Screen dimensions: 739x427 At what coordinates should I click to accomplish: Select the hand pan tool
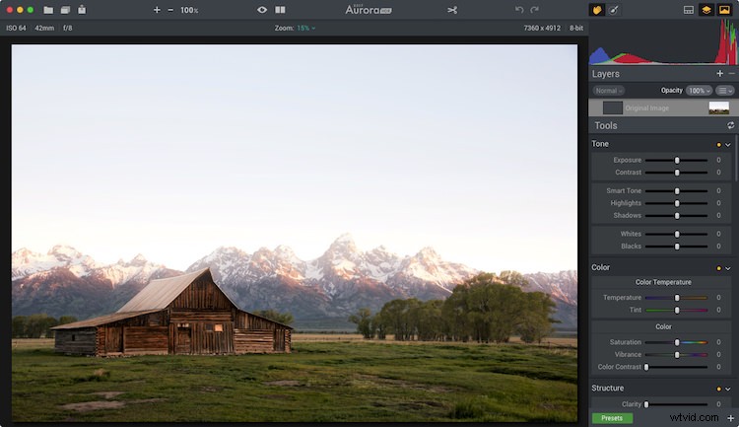pos(597,10)
